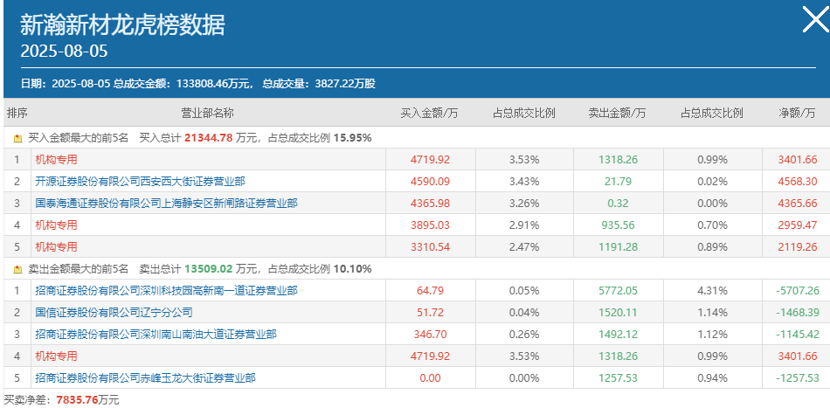830x408 pixels.
Task: Click sell amount 0.32
Action: (x=618, y=204)
